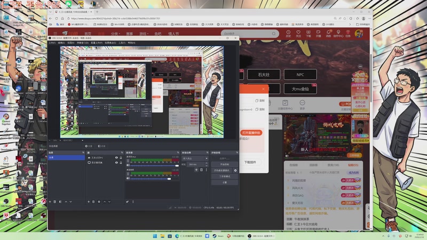Mute the Douyu video player speaker icon

(287, 156)
